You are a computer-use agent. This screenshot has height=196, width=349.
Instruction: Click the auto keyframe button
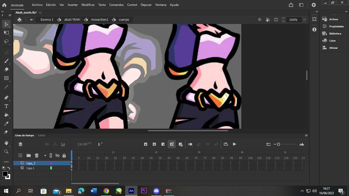(x=172, y=144)
